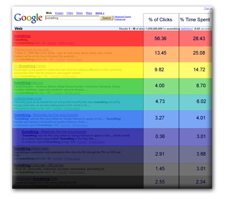This screenshot has height=199, width=235.
Task: Open the Do Something | Home result
Action: [x=30, y=66]
